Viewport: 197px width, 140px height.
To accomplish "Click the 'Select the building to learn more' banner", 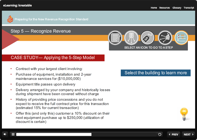I will point(156,73).
